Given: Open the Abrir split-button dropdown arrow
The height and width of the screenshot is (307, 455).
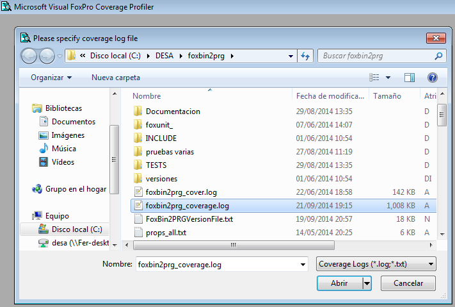Looking at the screenshot, I should point(367,283).
